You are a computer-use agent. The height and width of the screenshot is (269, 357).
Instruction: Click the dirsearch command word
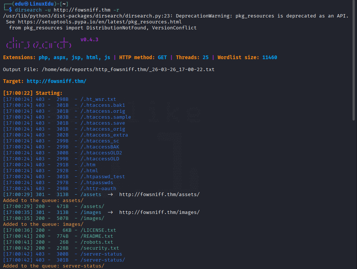click(x=28, y=10)
